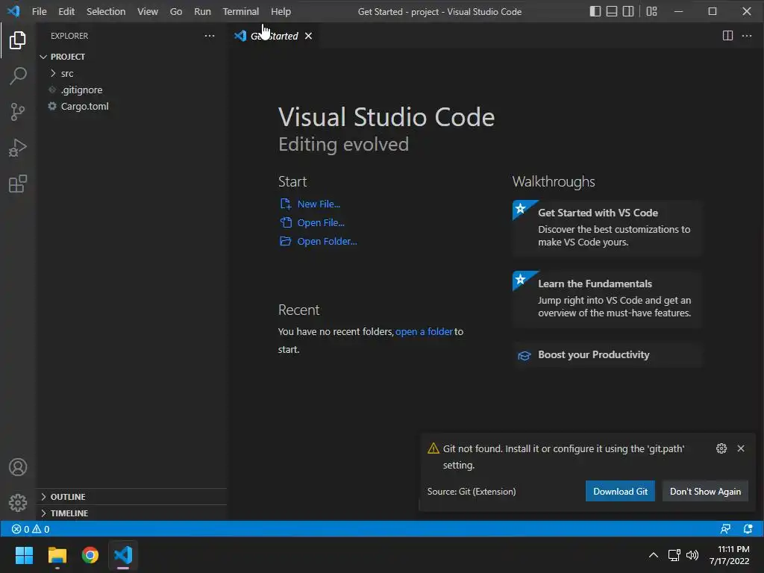This screenshot has width=764, height=573.
Task: Open the Accounts menu icon
Action: click(18, 467)
